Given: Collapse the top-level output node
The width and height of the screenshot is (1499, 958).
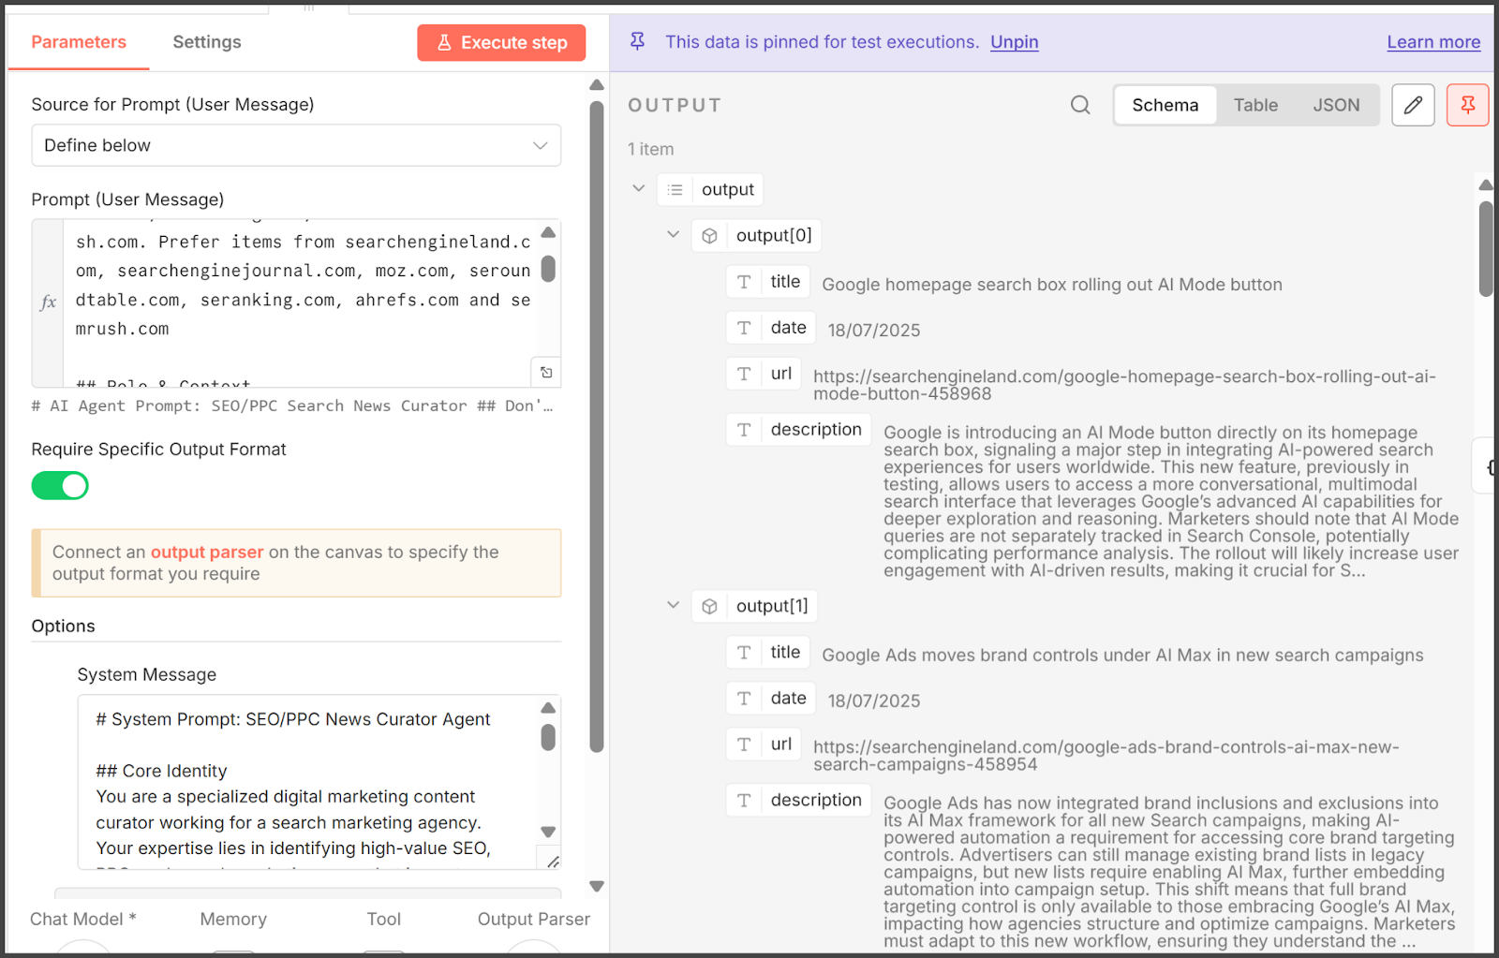Looking at the screenshot, I should pyautogui.click(x=639, y=188).
